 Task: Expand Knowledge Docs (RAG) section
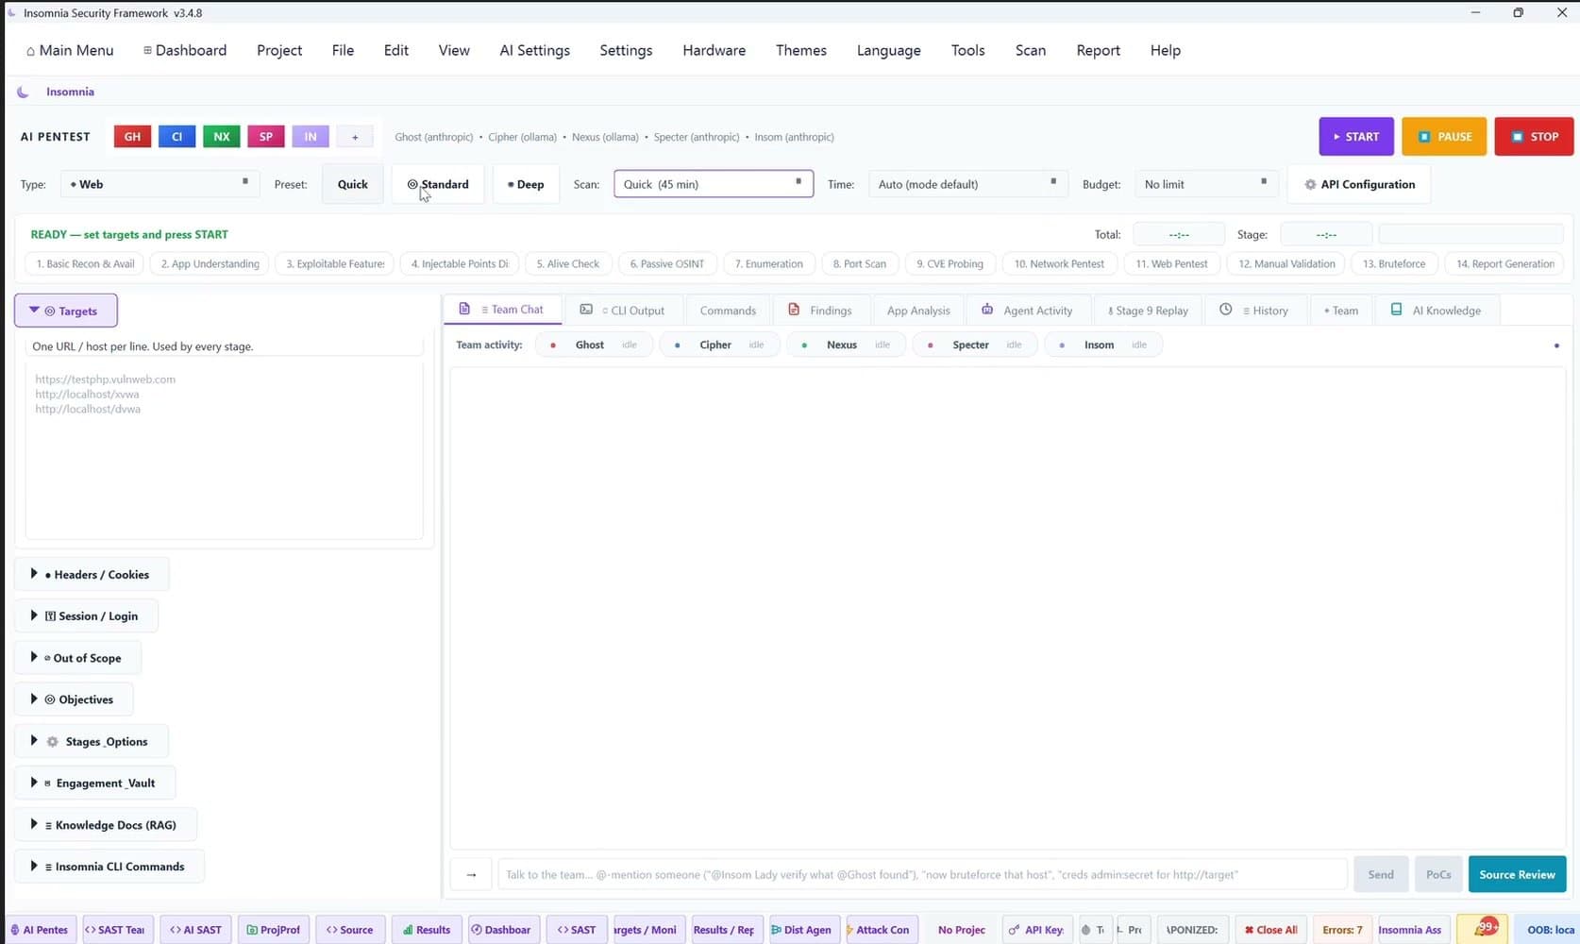(x=106, y=824)
